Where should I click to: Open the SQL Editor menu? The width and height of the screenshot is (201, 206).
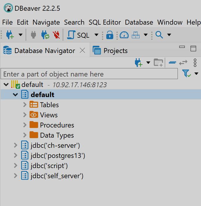coord(105,22)
